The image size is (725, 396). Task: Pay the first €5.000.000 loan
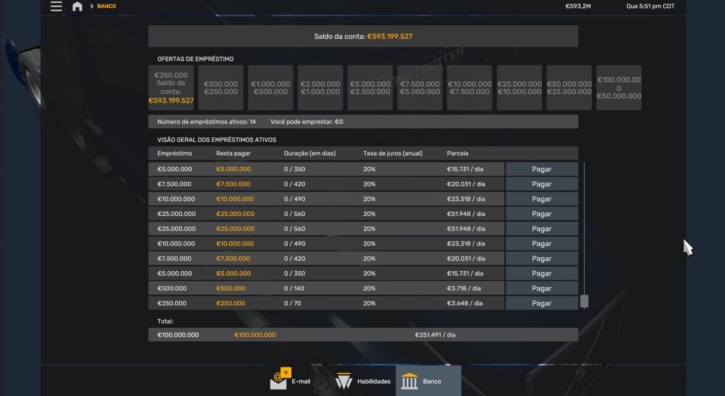coord(541,169)
